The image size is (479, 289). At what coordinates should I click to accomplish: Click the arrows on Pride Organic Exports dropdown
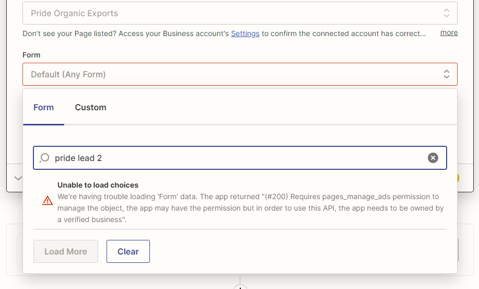click(446, 13)
